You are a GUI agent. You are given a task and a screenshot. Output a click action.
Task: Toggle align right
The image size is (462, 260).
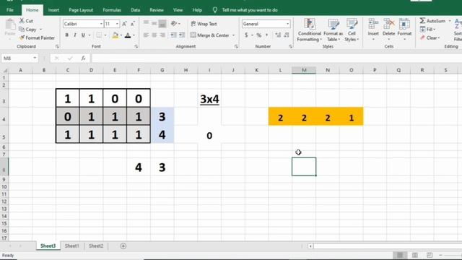pos(162,35)
